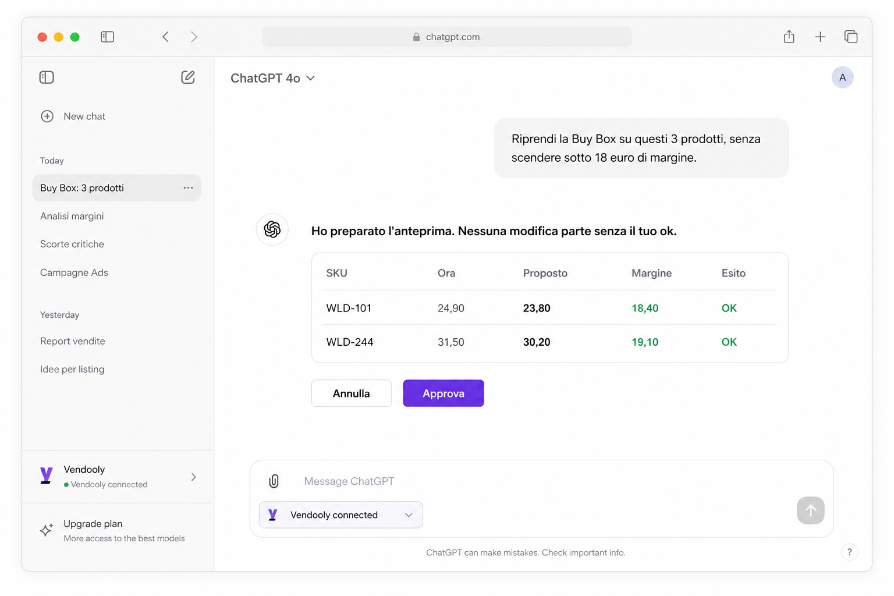Click the Esito column header
Screen dimensions: 894x596
(733, 273)
